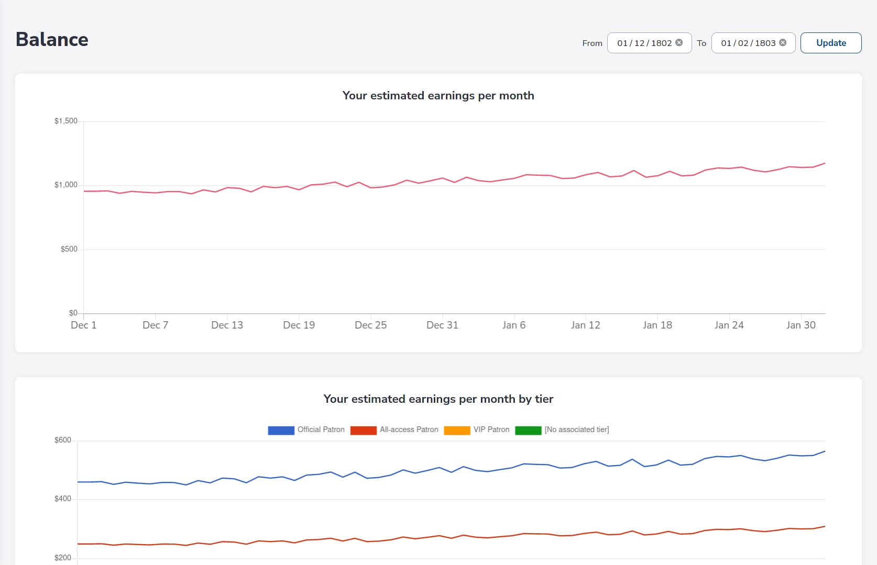877x565 pixels.
Task: Click the red All-access Patron line
Action: [439, 537]
